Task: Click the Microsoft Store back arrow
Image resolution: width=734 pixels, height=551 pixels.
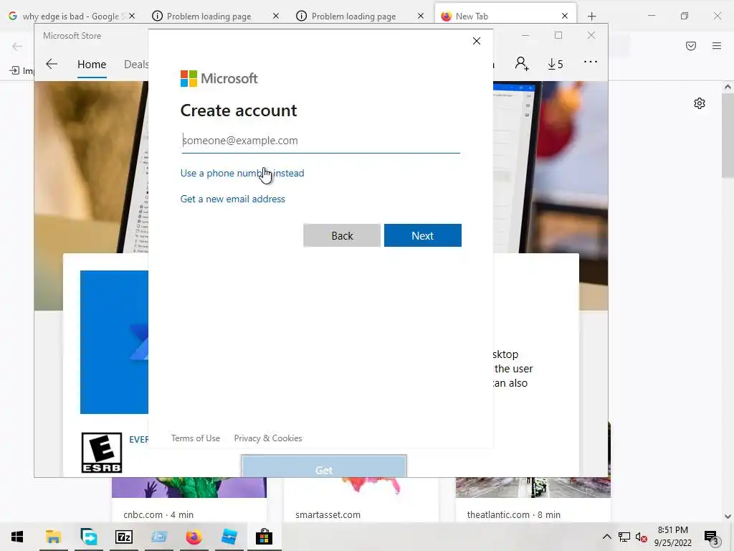Action: [x=52, y=64]
